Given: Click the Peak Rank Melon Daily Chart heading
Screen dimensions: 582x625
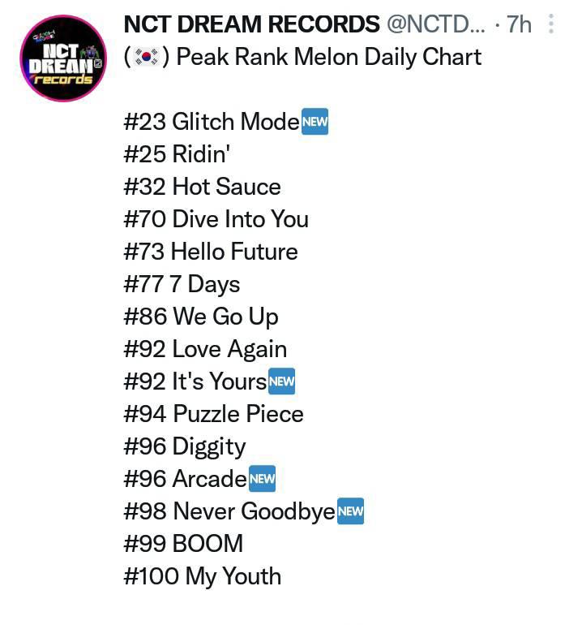Looking at the screenshot, I should 329,57.
